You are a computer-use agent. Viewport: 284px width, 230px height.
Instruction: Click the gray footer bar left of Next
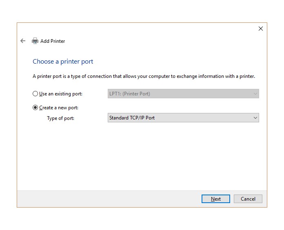tap(106, 199)
